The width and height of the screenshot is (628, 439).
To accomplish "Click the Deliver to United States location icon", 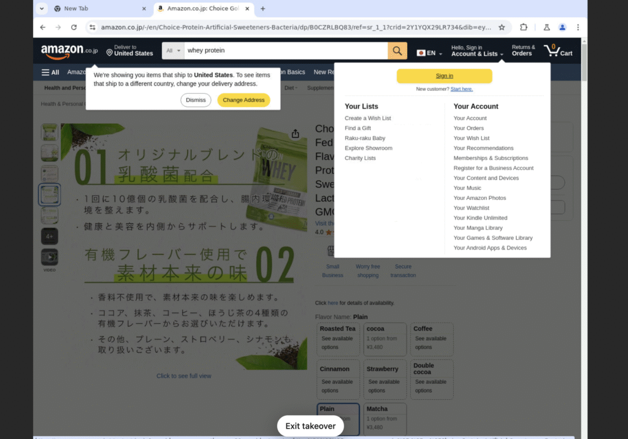I will point(109,53).
